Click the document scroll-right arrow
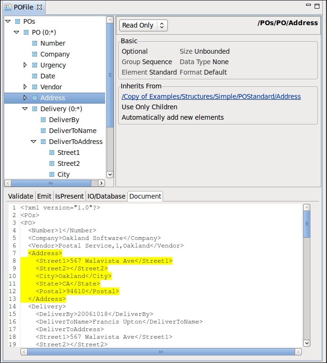The image size is (327, 363). (x=298, y=352)
